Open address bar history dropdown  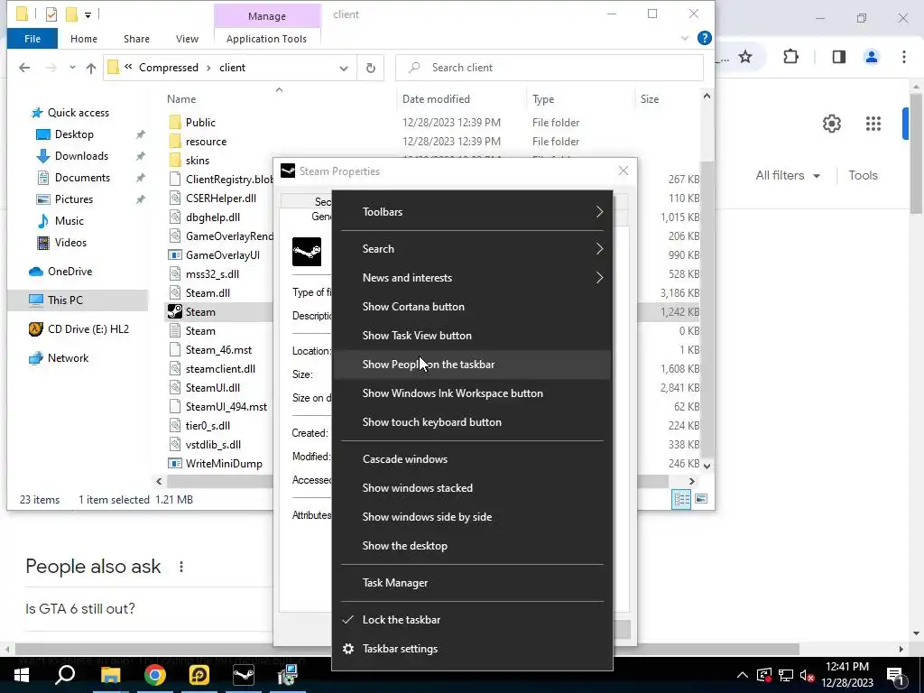(344, 68)
